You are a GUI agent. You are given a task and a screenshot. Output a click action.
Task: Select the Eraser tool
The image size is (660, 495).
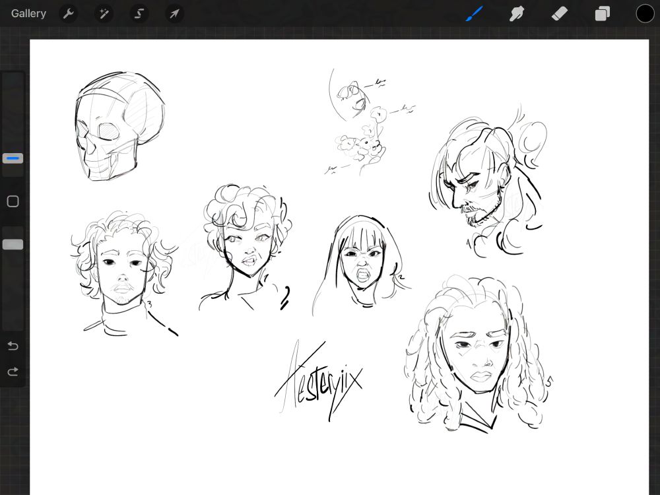tap(560, 14)
